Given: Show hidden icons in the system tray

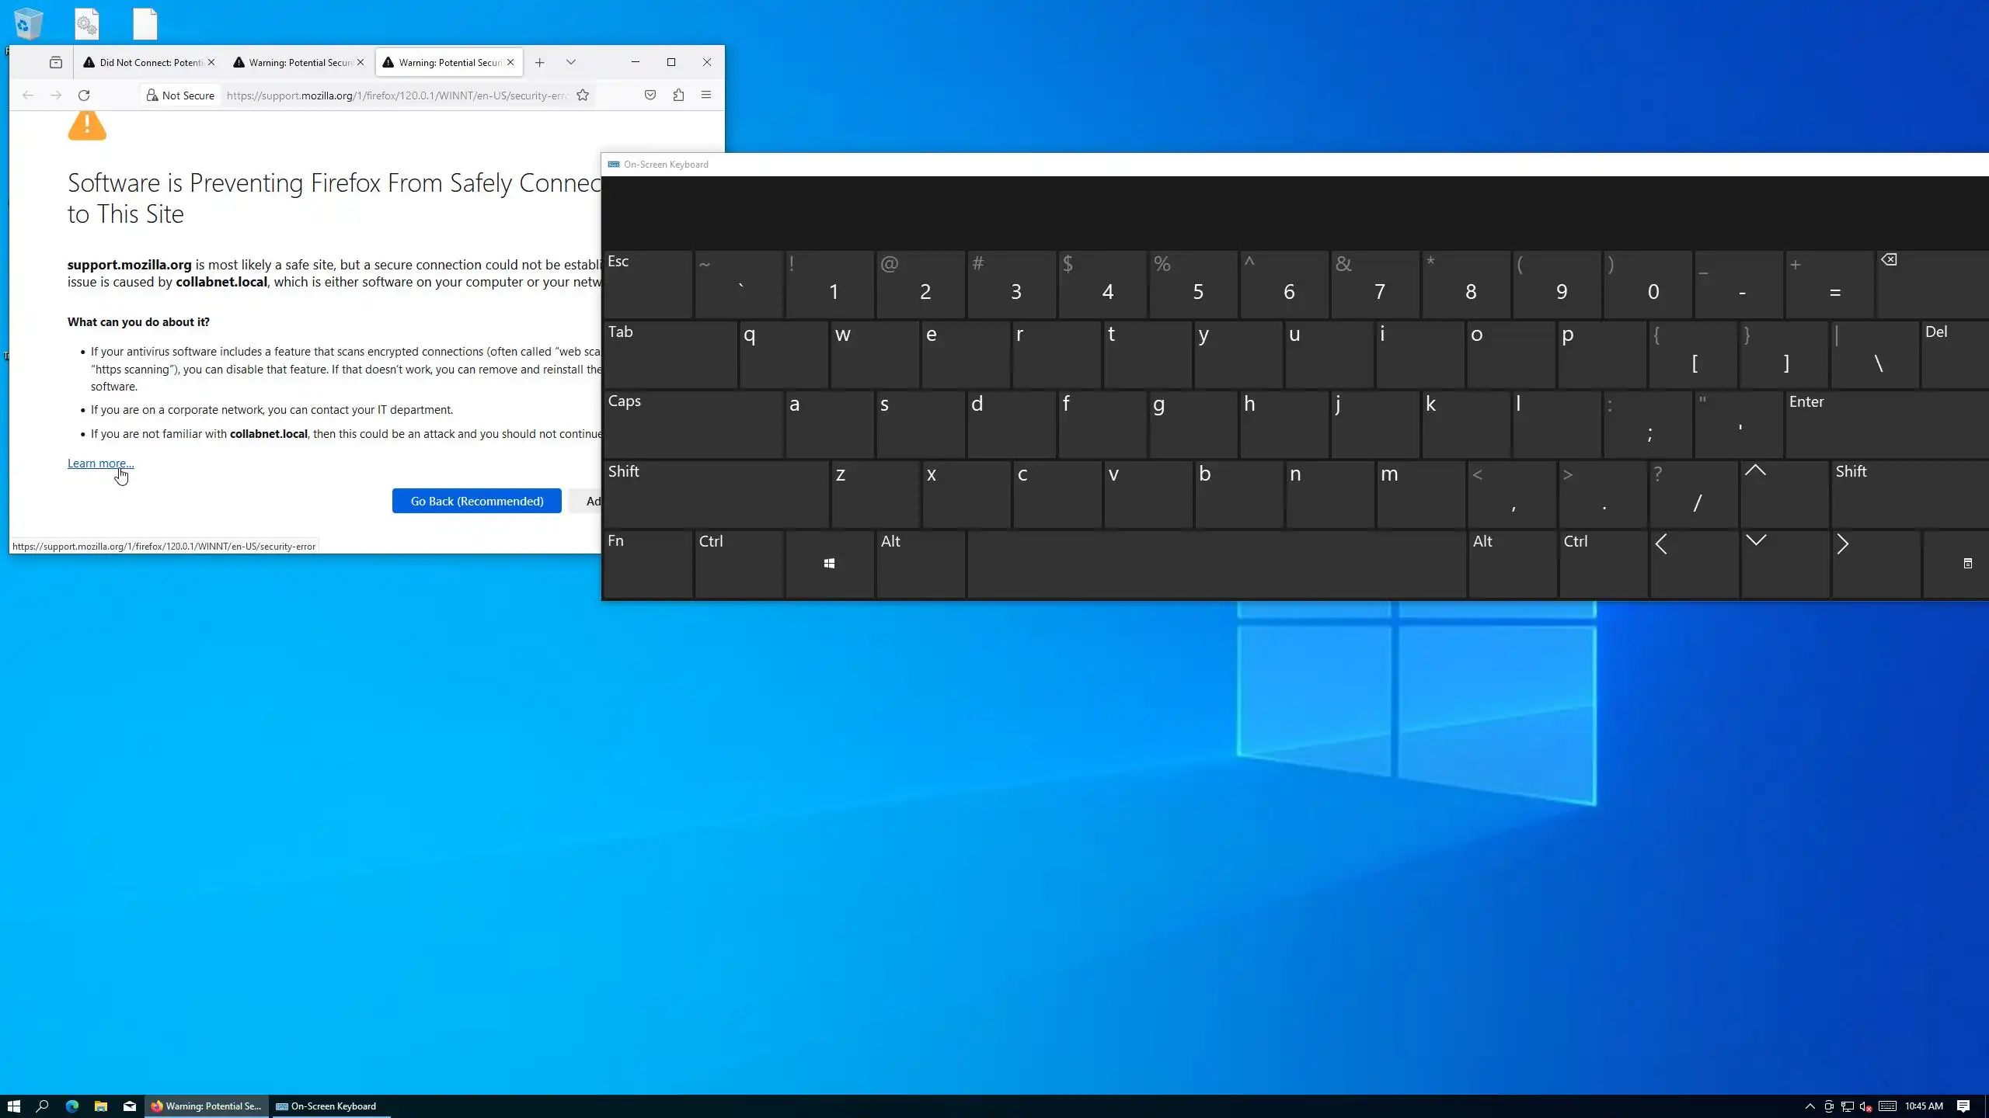Looking at the screenshot, I should [x=1810, y=1106].
